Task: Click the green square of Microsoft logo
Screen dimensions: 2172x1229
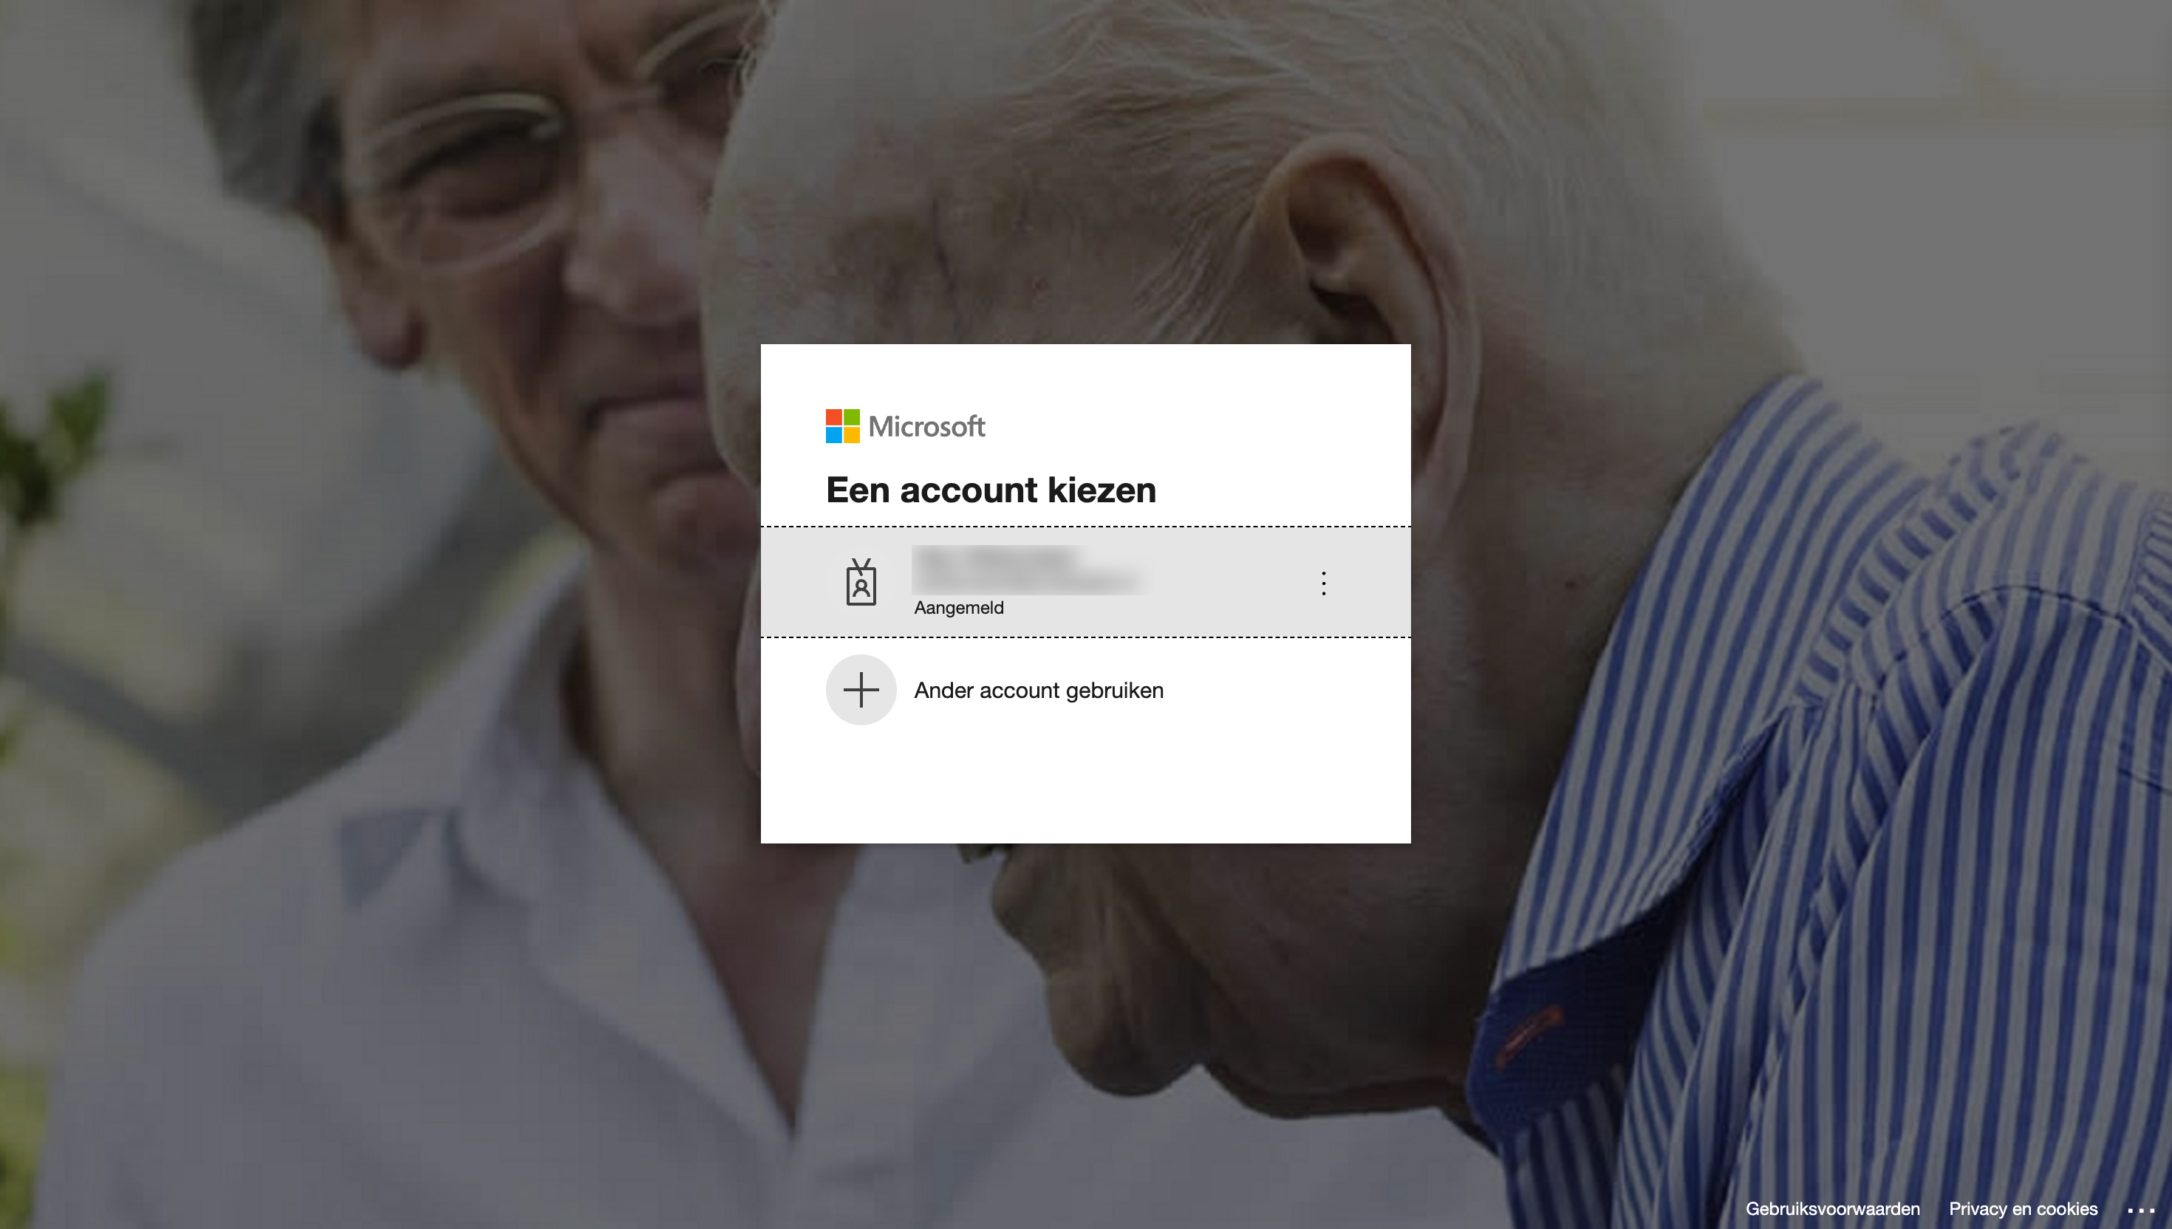Action: coord(852,417)
